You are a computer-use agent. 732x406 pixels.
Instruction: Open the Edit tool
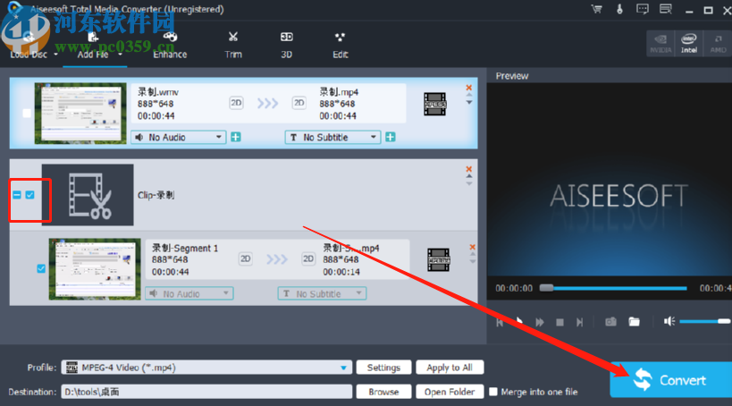click(341, 46)
